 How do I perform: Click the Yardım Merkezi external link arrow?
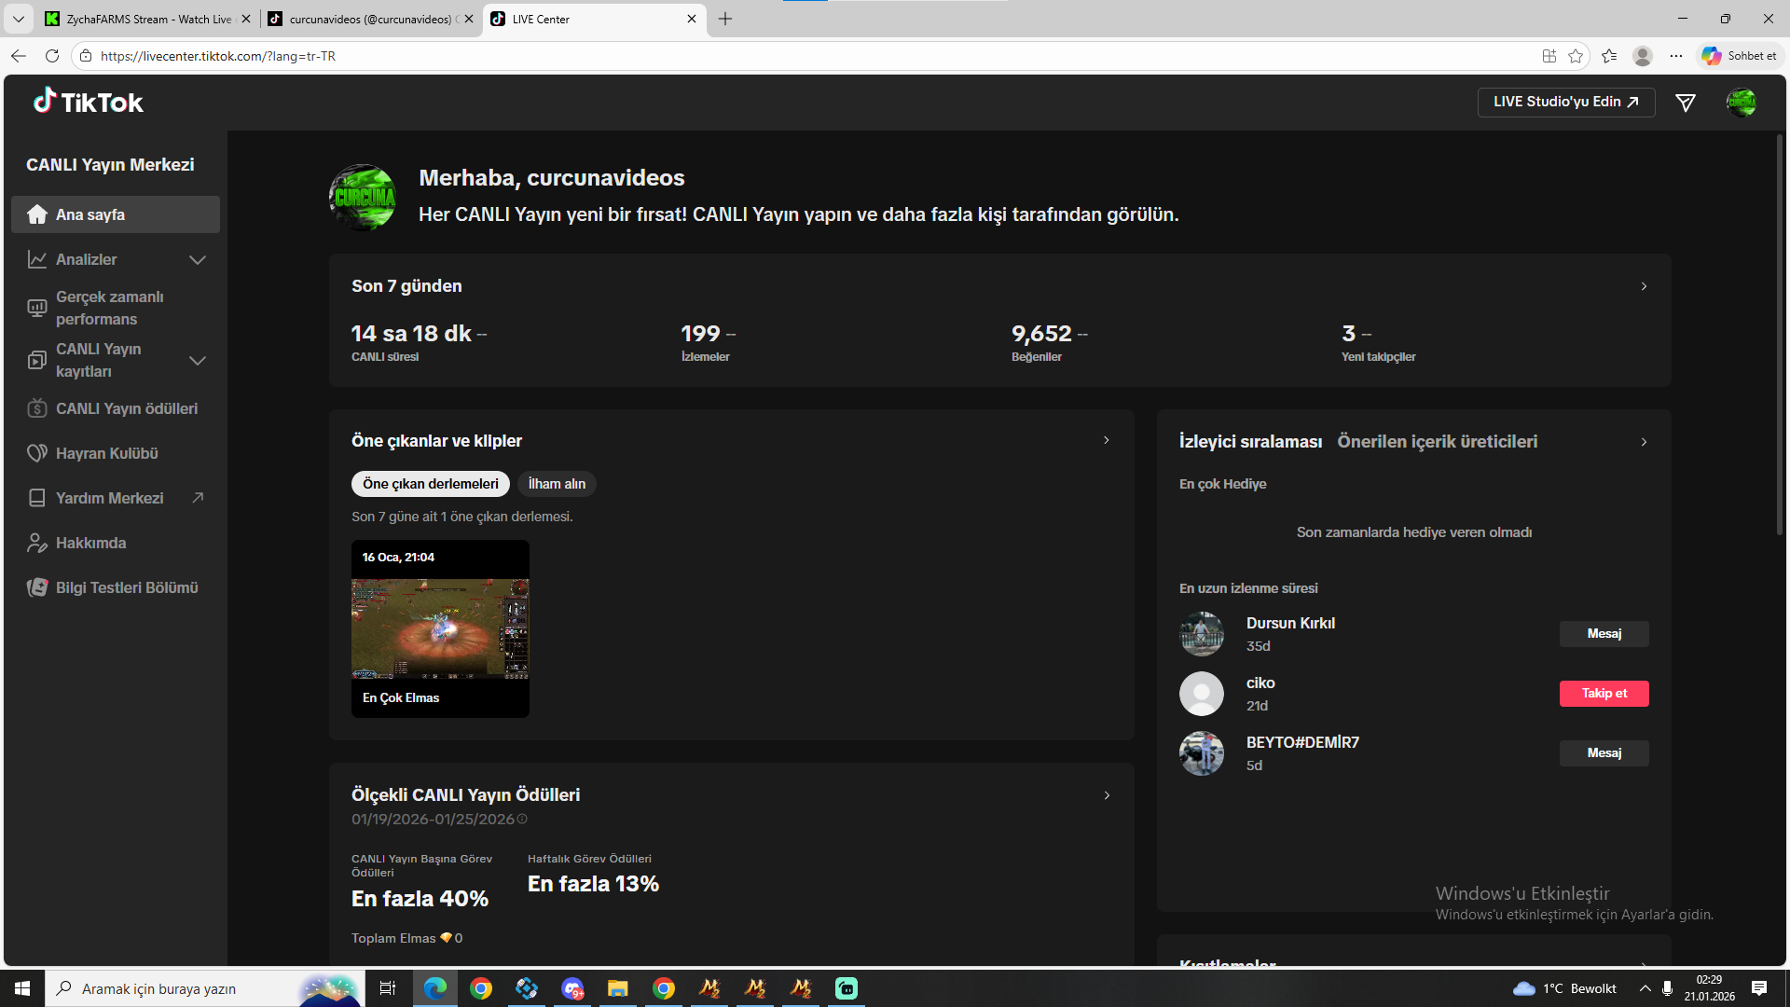(x=198, y=498)
